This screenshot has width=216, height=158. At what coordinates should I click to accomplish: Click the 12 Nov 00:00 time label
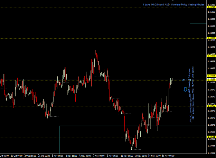coord(127,156)
